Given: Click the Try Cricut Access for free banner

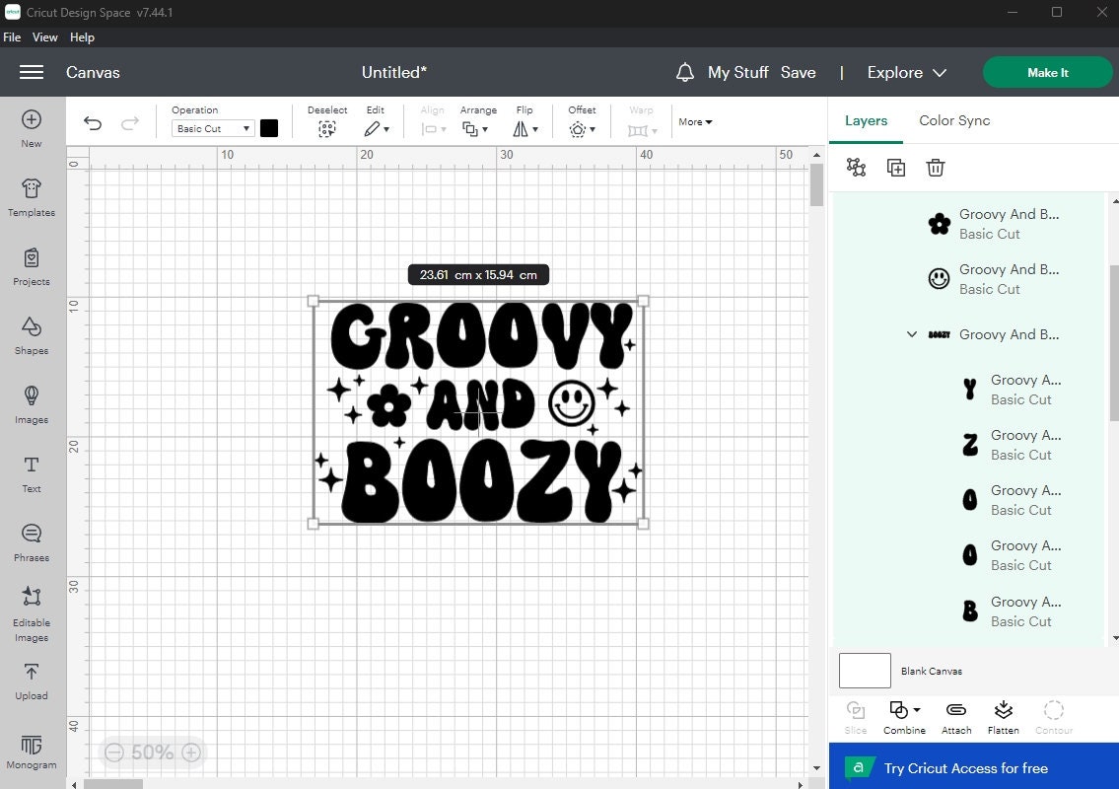Looking at the screenshot, I should 971,767.
